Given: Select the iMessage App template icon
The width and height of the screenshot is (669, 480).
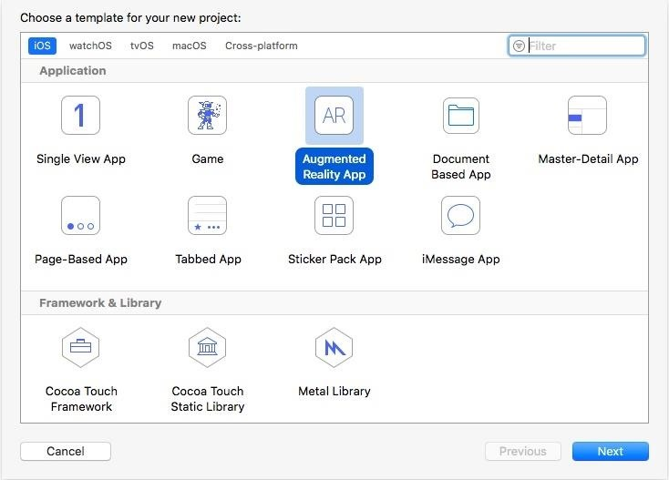Looking at the screenshot, I should point(461,215).
